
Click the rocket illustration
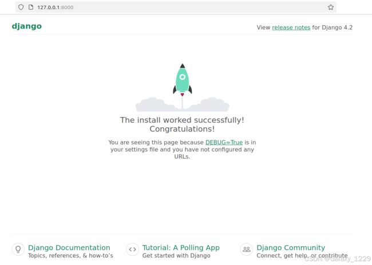pyautogui.click(x=182, y=87)
